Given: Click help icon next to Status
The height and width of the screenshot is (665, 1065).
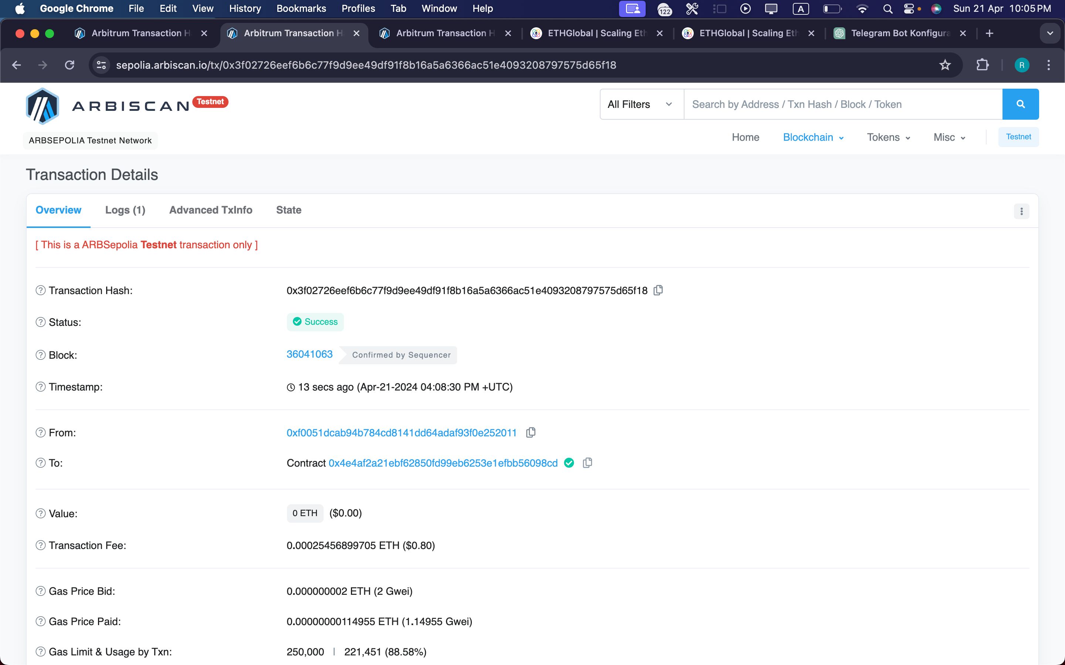Looking at the screenshot, I should tap(40, 322).
